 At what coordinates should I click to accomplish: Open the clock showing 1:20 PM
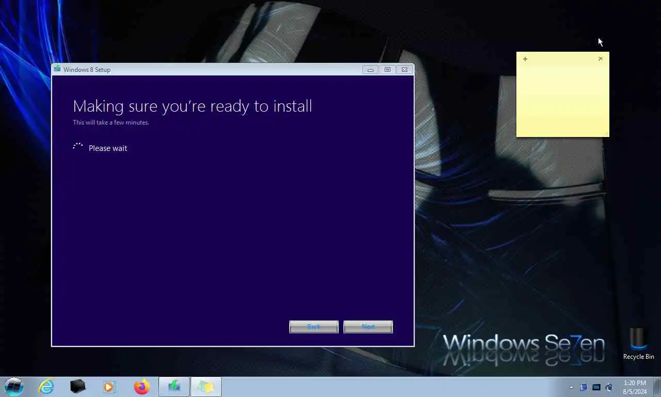tap(635, 387)
